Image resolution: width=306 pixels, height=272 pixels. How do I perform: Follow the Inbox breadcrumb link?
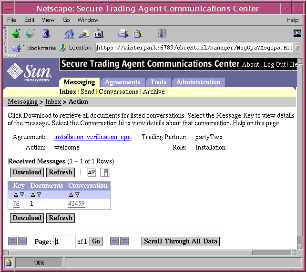click(53, 102)
